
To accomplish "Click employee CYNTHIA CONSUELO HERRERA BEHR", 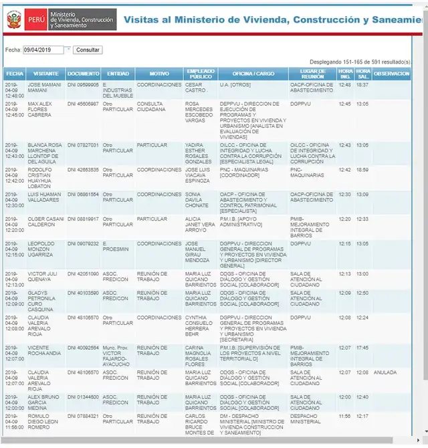I will [199, 326].
